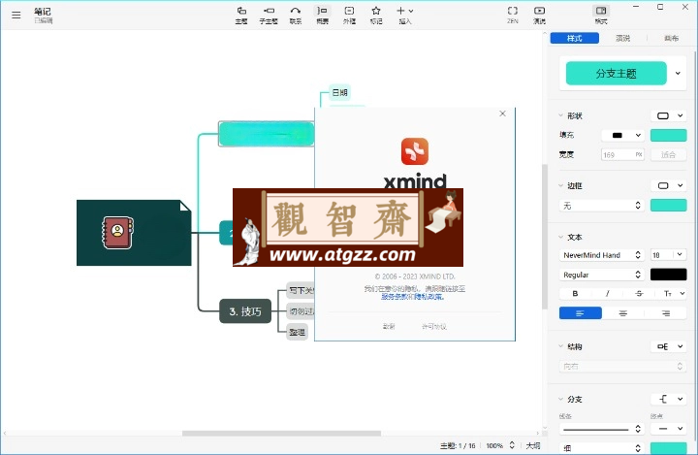Toggle the 格式 format panel
Screen dimensions: 698x455
click(601, 16)
